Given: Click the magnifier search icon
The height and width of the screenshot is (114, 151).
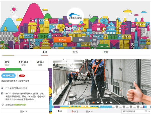Looking at the screenshot, I should coord(146,111).
